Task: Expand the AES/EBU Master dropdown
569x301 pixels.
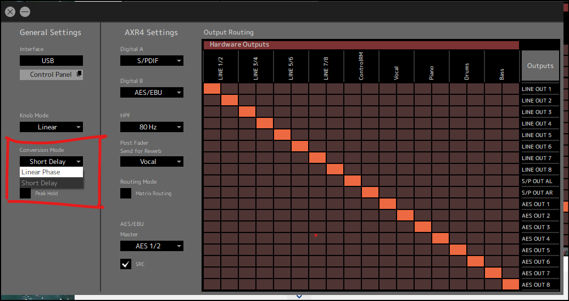Action: (152, 246)
